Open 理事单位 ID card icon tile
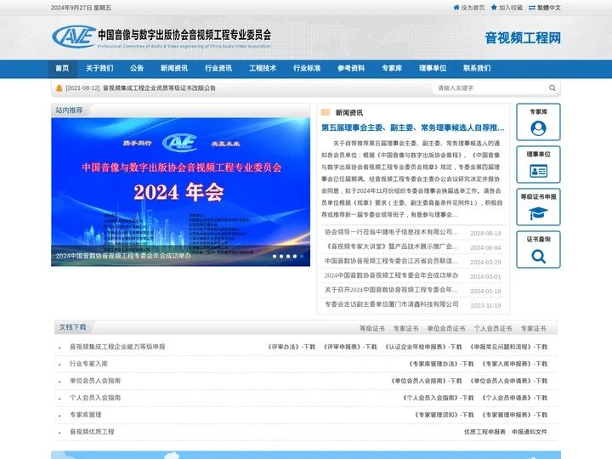This screenshot has width=612, height=459. tap(538, 165)
